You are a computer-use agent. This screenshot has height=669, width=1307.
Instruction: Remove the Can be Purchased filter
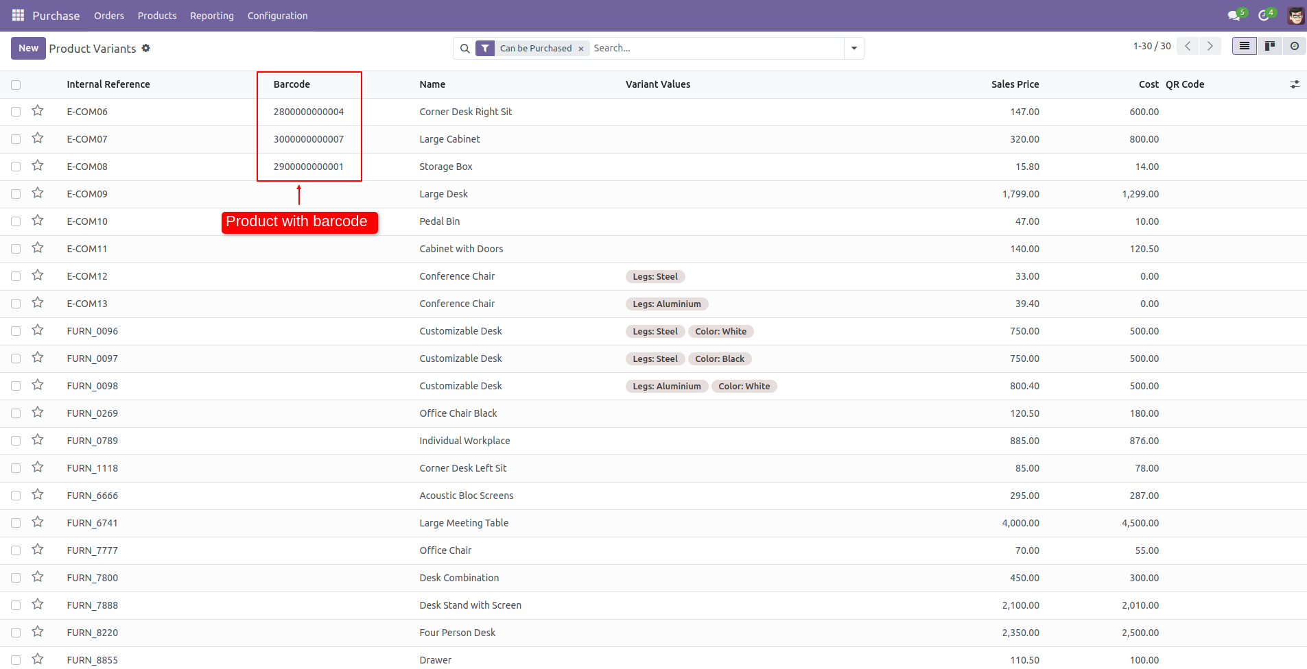point(581,49)
